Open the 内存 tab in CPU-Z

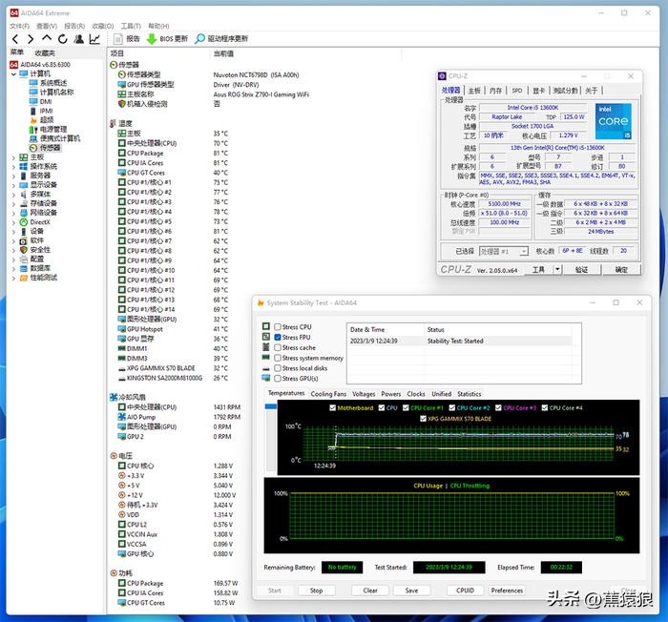(493, 90)
